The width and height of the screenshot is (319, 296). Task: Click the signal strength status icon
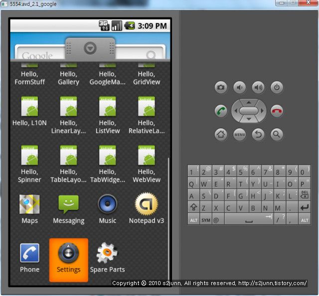pyautogui.click(x=117, y=26)
